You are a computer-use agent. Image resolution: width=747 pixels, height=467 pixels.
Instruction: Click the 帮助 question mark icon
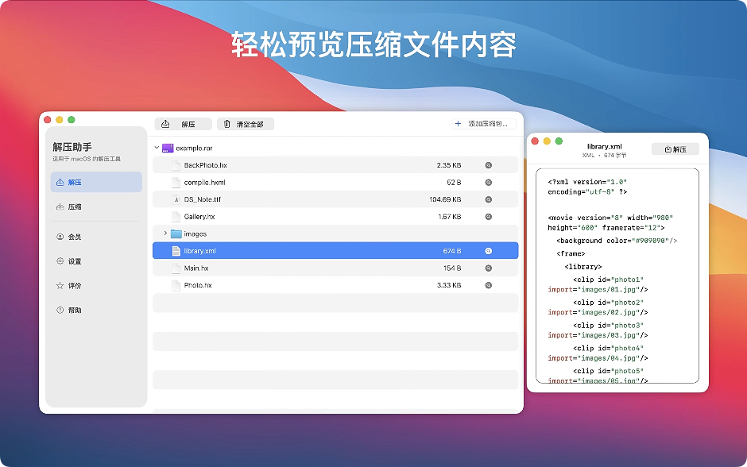coord(60,310)
